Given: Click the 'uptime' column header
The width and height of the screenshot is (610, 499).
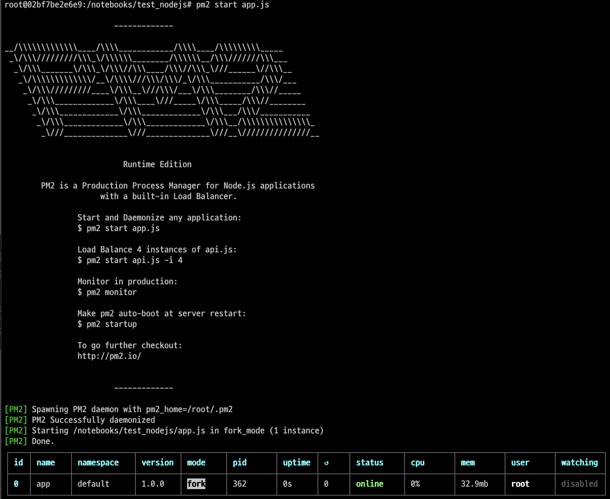Looking at the screenshot, I should (297, 462).
